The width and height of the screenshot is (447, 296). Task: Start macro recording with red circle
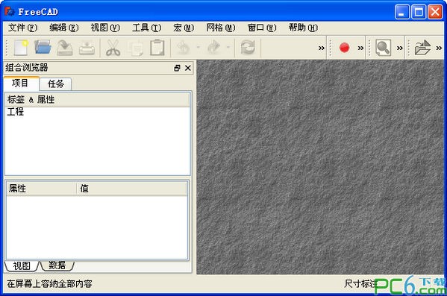344,48
